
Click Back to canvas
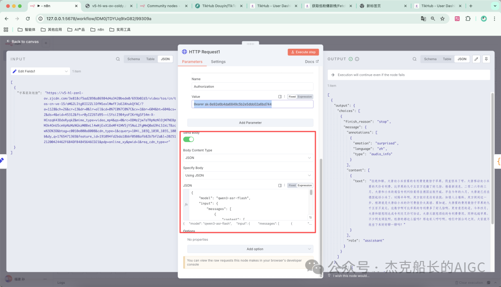pos(22,42)
